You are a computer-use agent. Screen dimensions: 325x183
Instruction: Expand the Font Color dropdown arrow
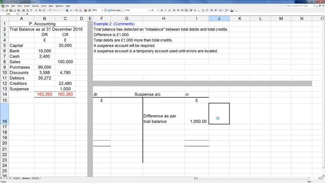click(235, 10)
